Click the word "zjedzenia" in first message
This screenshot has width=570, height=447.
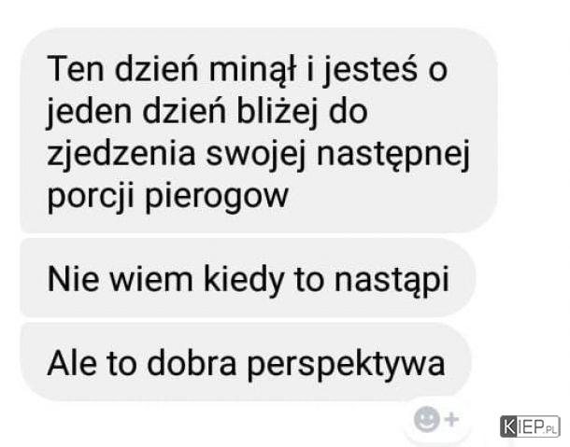pos(121,154)
